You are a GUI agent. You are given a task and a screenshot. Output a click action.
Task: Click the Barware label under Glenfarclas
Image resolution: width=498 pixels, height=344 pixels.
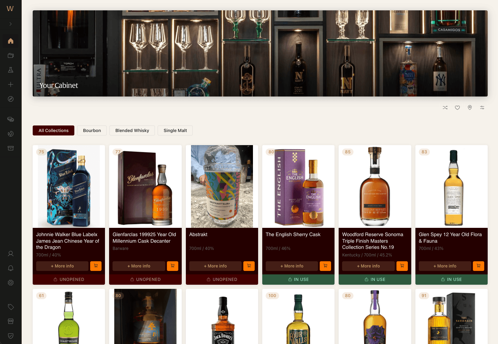[x=120, y=249]
